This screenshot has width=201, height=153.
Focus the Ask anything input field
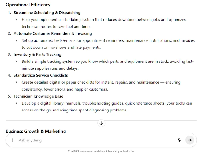click(x=96, y=140)
